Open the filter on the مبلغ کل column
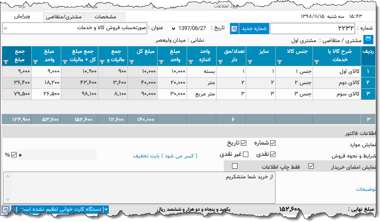This screenshot has height=222, width=380. coord(131,62)
